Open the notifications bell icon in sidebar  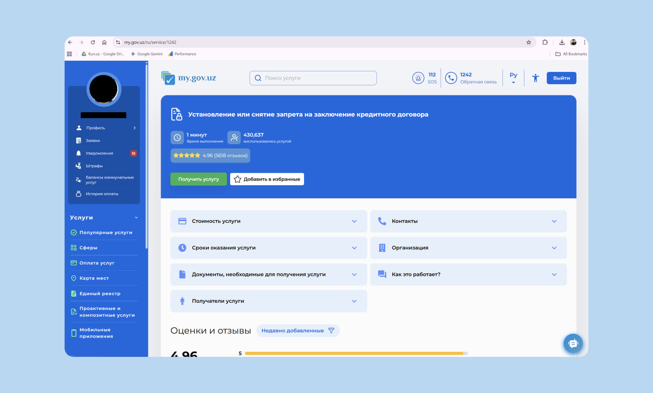[x=79, y=153]
